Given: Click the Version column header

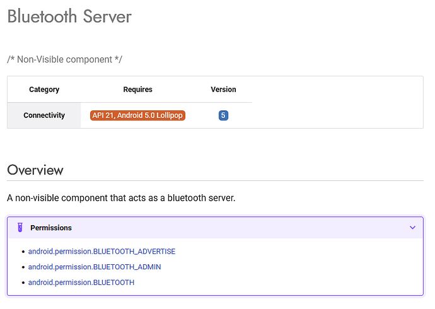Looking at the screenshot, I should 223,90.
